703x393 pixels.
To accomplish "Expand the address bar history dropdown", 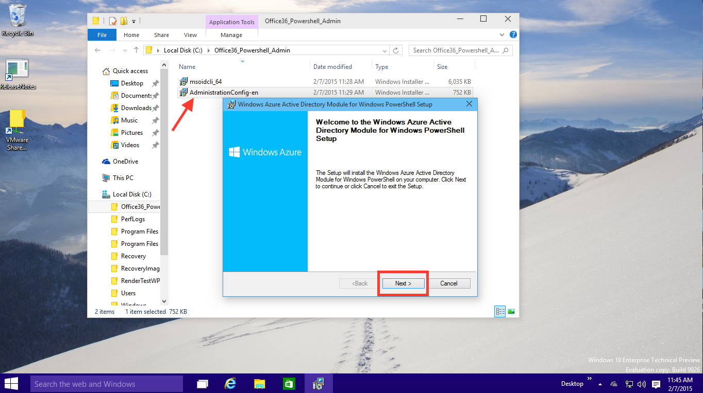I will [385, 50].
